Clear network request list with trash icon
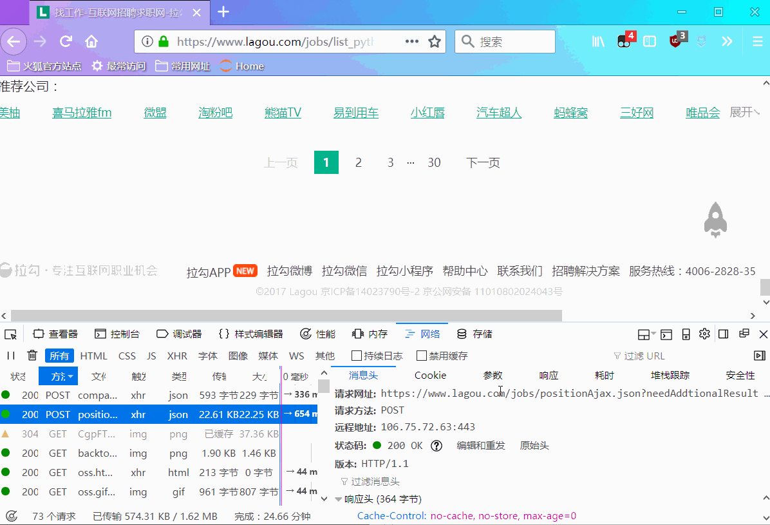 (x=32, y=356)
